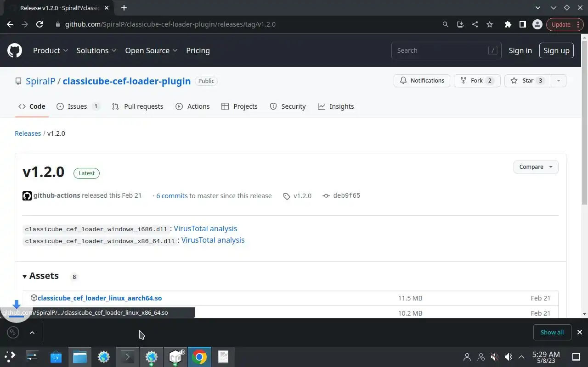Click the package icon beside linux_aarch64.so
588x367 pixels.
34,298
